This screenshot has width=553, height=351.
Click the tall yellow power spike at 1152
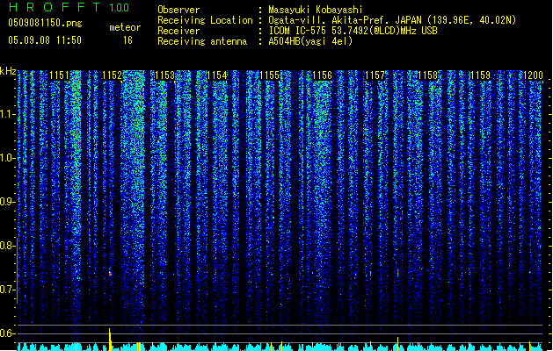(x=110, y=340)
